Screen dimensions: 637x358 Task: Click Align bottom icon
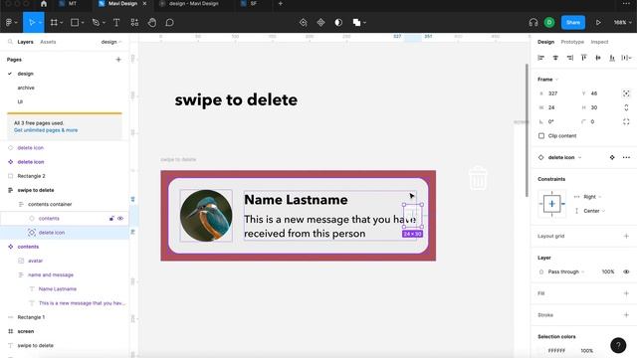click(x=612, y=58)
